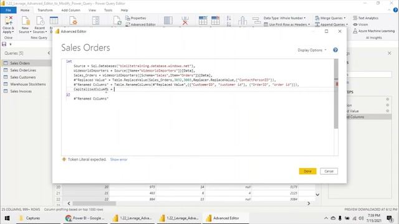
Task: Click the Recent Sources icon
Action: click(40, 21)
